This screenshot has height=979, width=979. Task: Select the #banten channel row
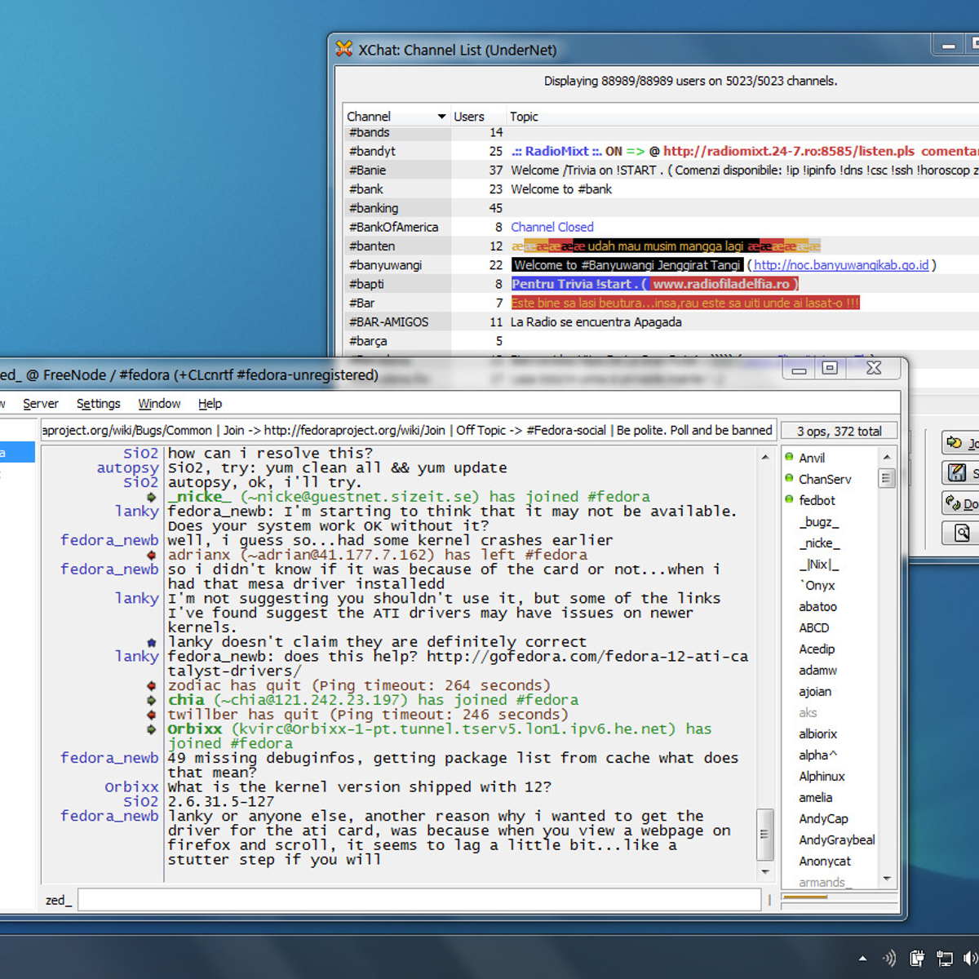[x=661, y=246]
